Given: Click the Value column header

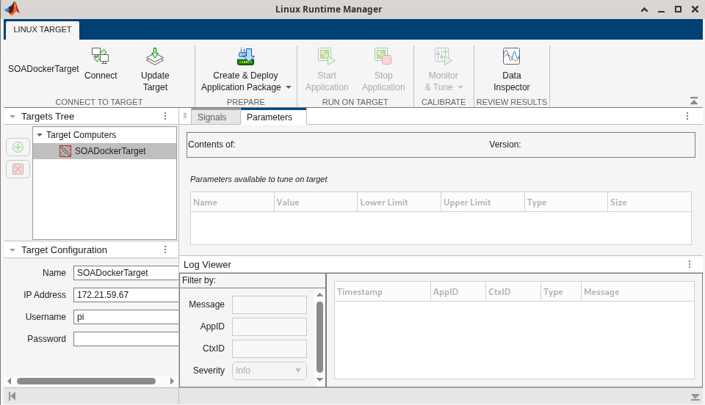Looking at the screenshot, I should pyautogui.click(x=316, y=202).
